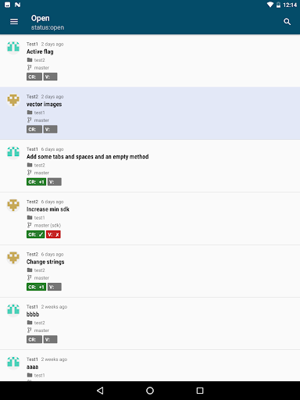Screen dimensions: 300x400
Task: Click branch icon beside master under vector images
Action: pyautogui.click(x=30, y=120)
